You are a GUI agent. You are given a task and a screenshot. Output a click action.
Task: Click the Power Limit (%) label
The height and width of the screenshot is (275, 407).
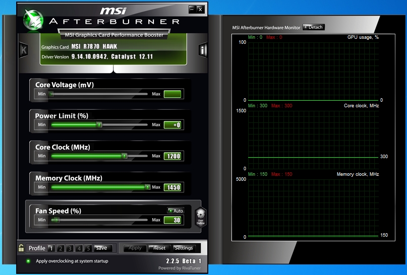[62, 116]
